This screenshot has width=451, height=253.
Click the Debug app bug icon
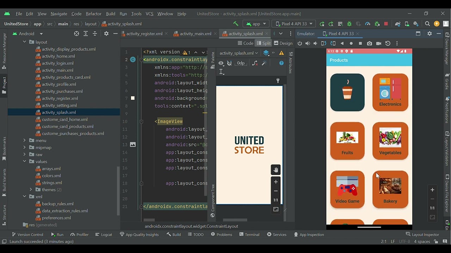349,24
